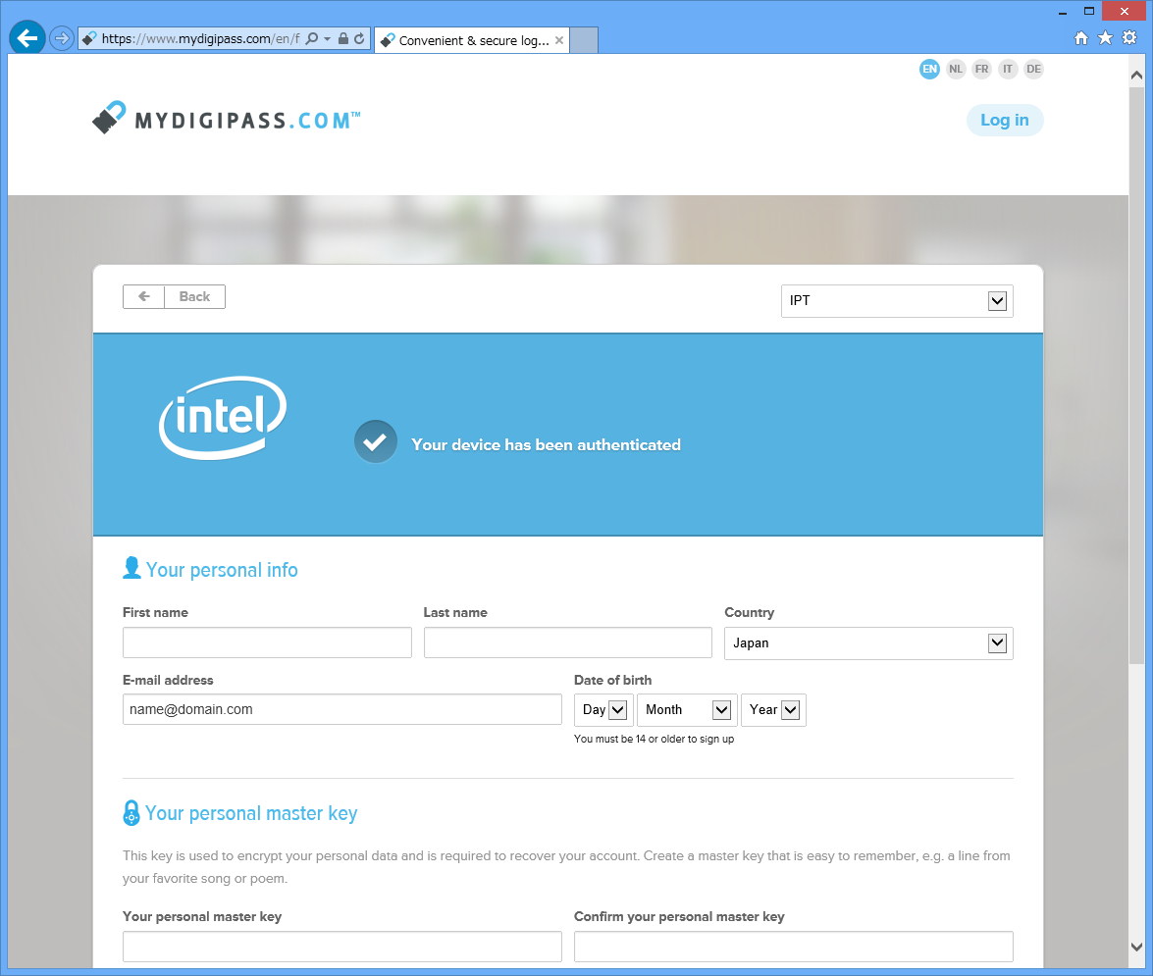Close the 'Convenient & secure log...' tab
The height and width of the screenshot is (976, 1153).
tap(559, 40)
